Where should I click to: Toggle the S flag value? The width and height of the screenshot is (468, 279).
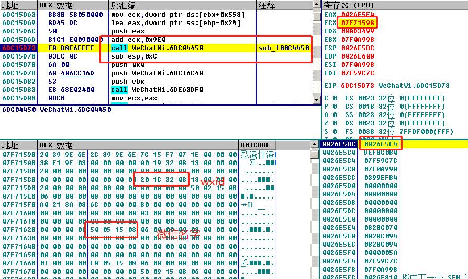[335, 131]
